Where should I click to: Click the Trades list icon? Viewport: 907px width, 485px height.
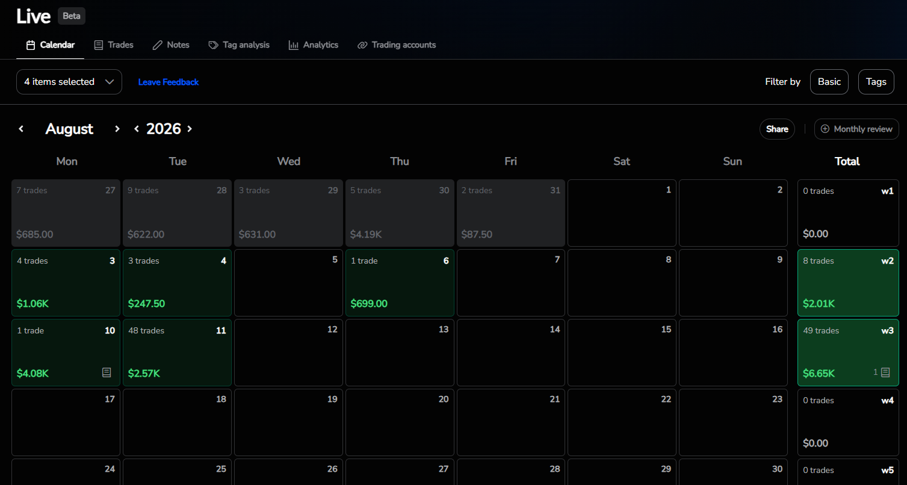click(x=99, y=45)
